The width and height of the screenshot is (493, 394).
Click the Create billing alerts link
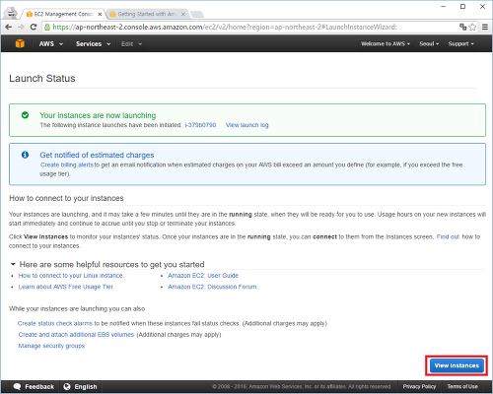67,164
